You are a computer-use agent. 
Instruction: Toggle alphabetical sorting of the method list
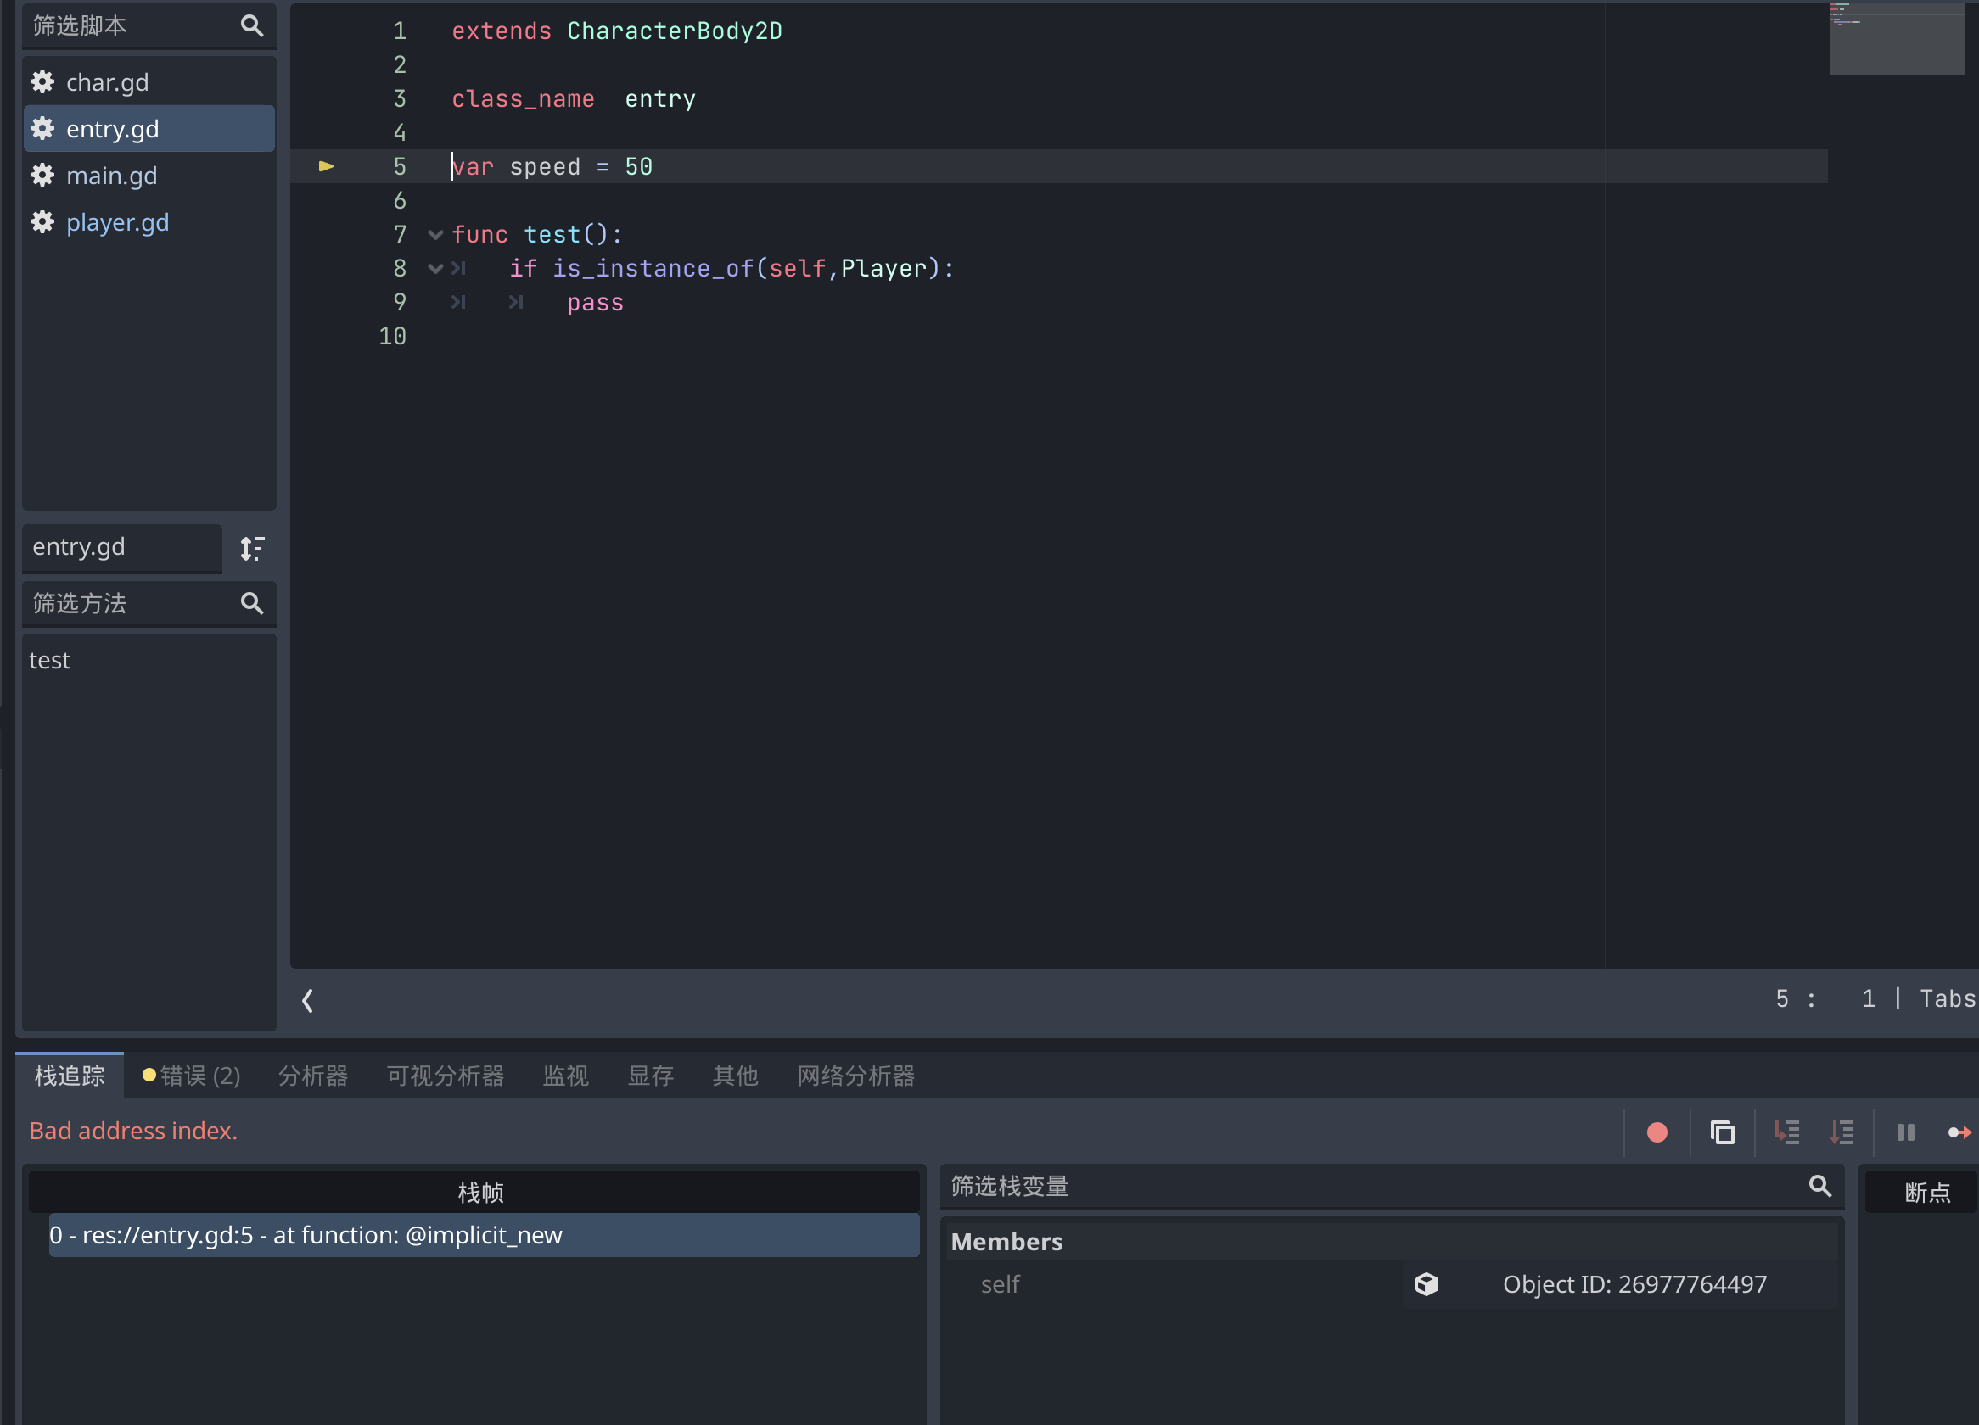[x=252, y=549]
